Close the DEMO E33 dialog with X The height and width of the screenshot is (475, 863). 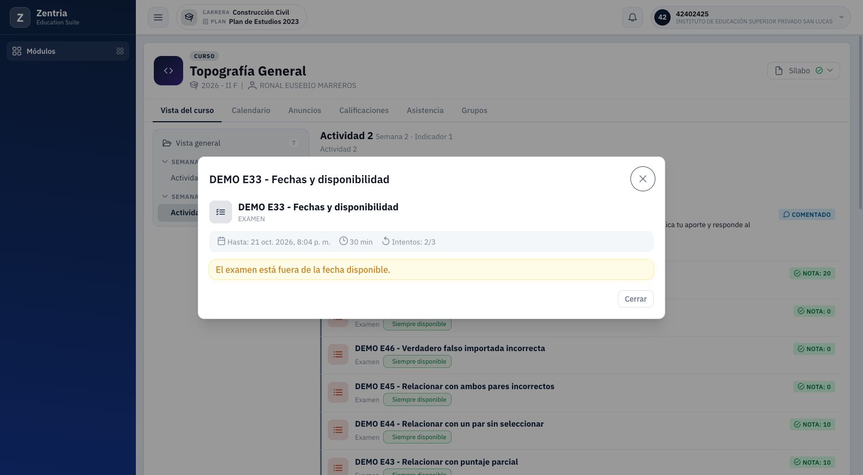click(642, 179)
